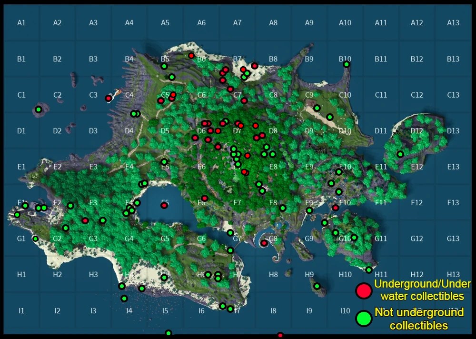Click the green marker on the E12 eastern island
476x339 pixels.
(x=400, y=154)
